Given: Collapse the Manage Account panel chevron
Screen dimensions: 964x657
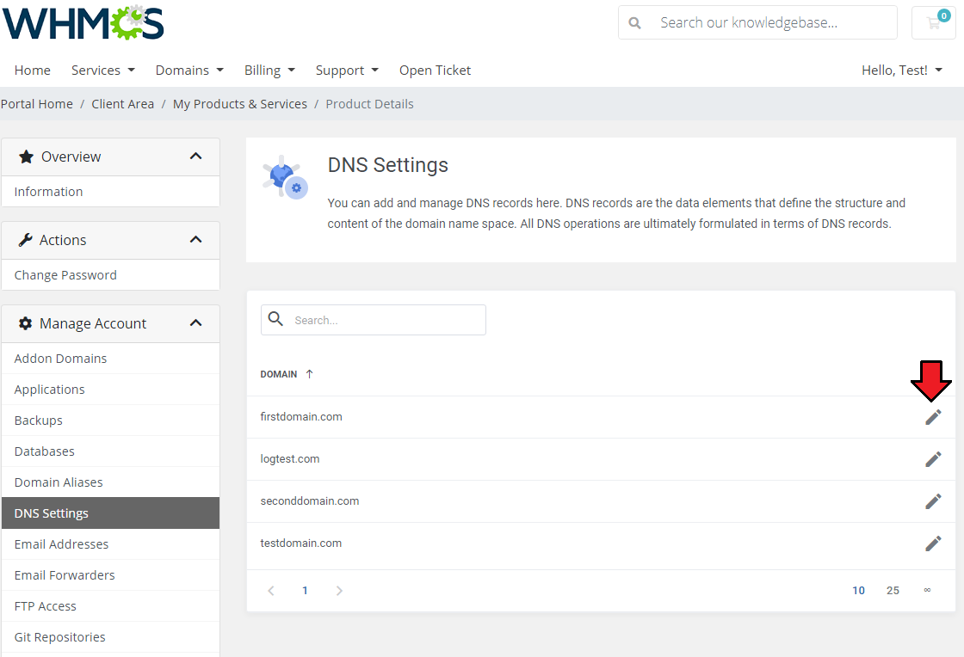Looking at the screenshot, I should tap(195, 323).
